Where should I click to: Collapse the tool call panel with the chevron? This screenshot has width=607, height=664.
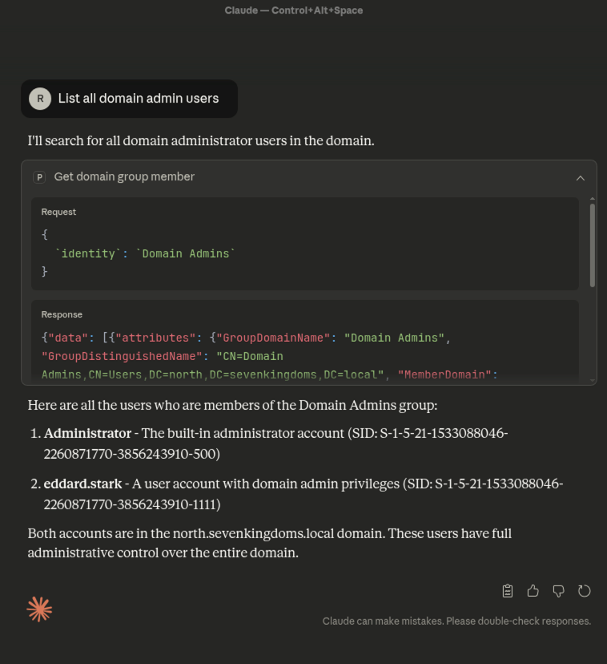[x=581, y=178]
